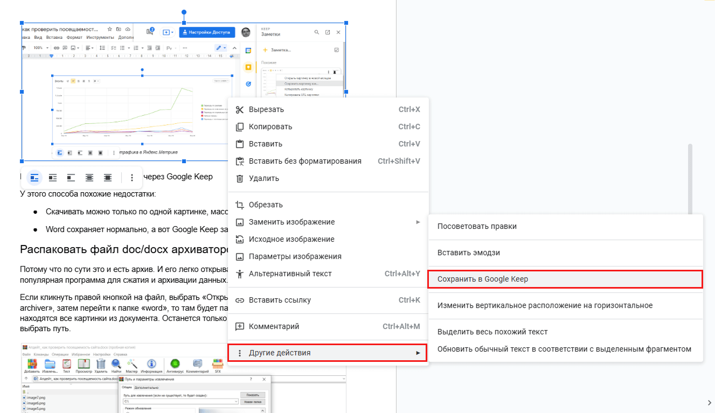Expand the Заменить изображение submenu

click(328, 222)
